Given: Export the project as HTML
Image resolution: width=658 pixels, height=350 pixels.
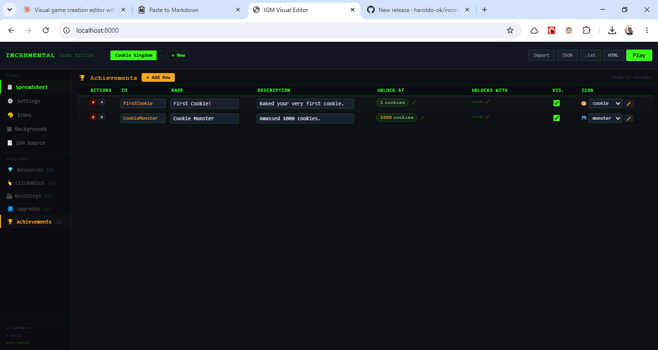Looking at the screenshot, I should (x=613, y=55).
